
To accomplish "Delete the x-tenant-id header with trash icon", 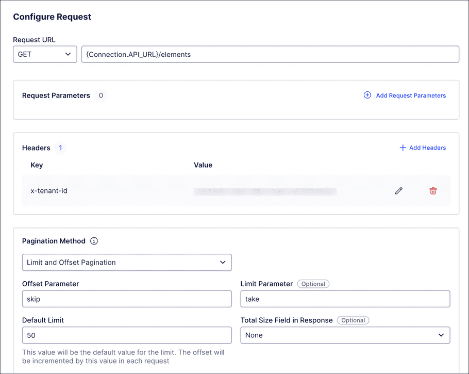I will 433,191.
